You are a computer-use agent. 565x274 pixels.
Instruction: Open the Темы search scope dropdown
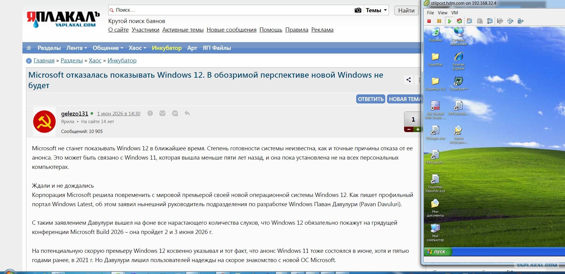376,10
